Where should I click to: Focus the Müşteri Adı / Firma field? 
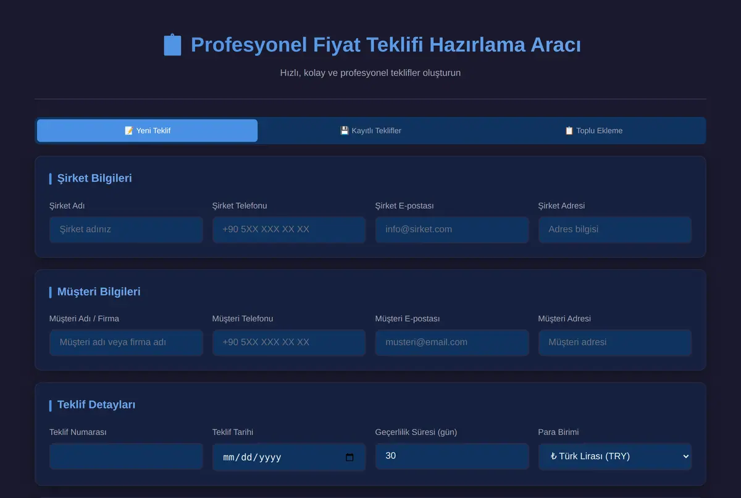point(126,342)
